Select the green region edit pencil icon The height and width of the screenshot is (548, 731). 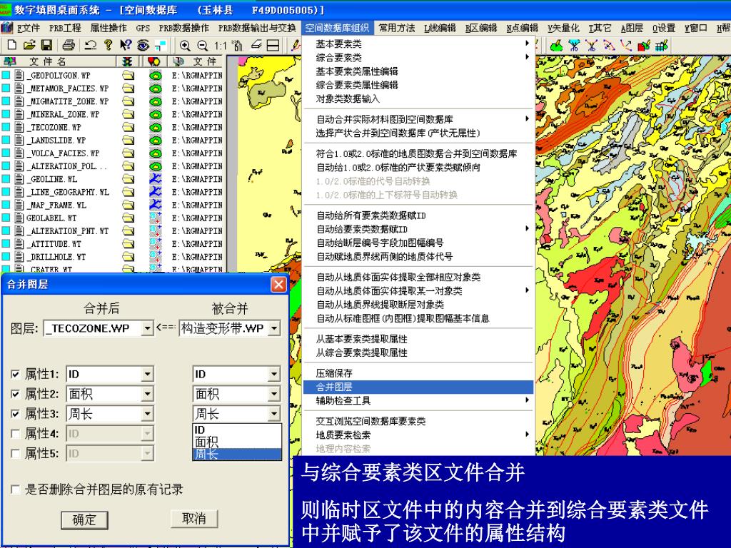click(x=556, y=45)
